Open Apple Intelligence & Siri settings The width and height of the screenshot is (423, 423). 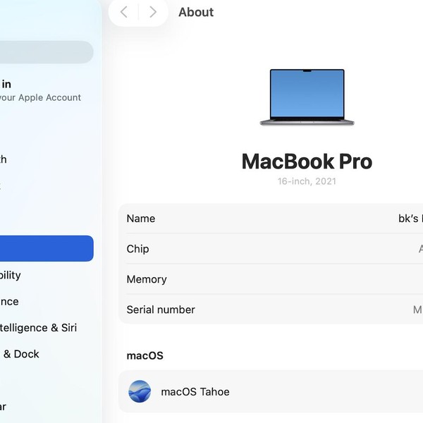pos(38,328)
